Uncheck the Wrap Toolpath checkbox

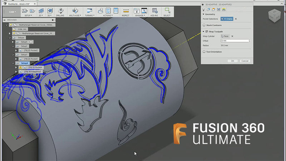point(207,31)
